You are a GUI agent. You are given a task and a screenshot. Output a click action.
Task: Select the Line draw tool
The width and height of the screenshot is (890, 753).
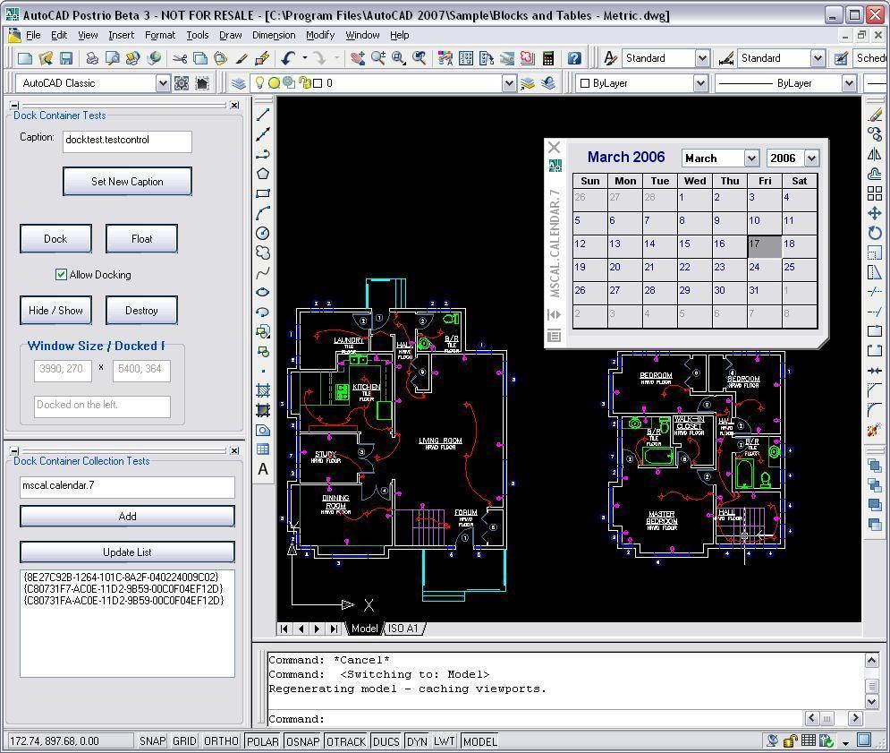pyautogui.click(x=263, y=116)
